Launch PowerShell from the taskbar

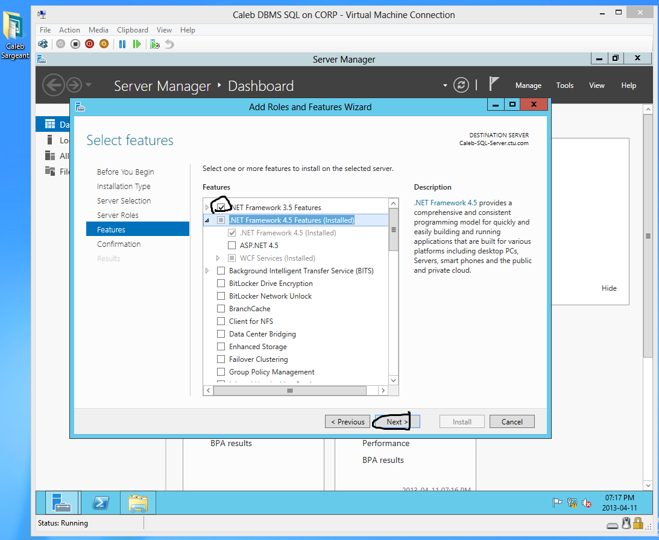click(x=101, y=502)
